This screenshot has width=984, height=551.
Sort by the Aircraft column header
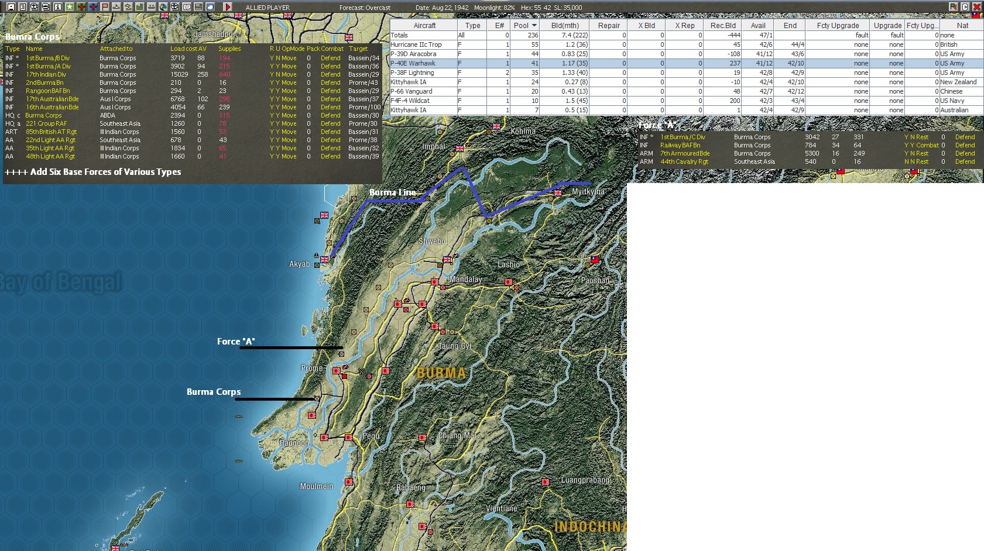(424, 26)
